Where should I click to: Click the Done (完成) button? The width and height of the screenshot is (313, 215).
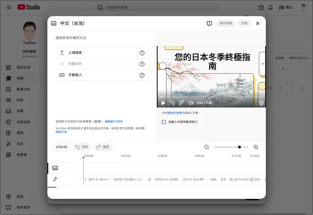pyautogui.click(x=244, y=23)
